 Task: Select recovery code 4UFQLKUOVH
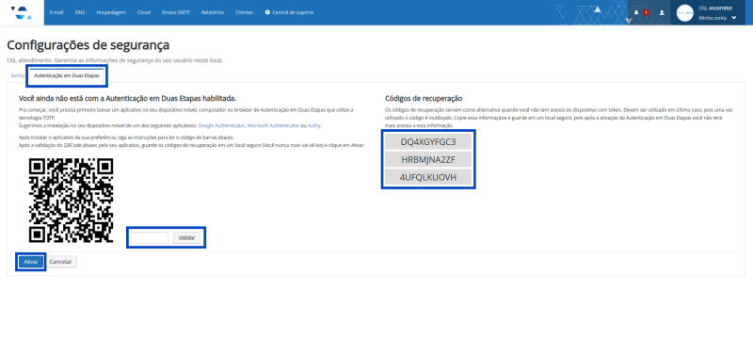point(428,177)
